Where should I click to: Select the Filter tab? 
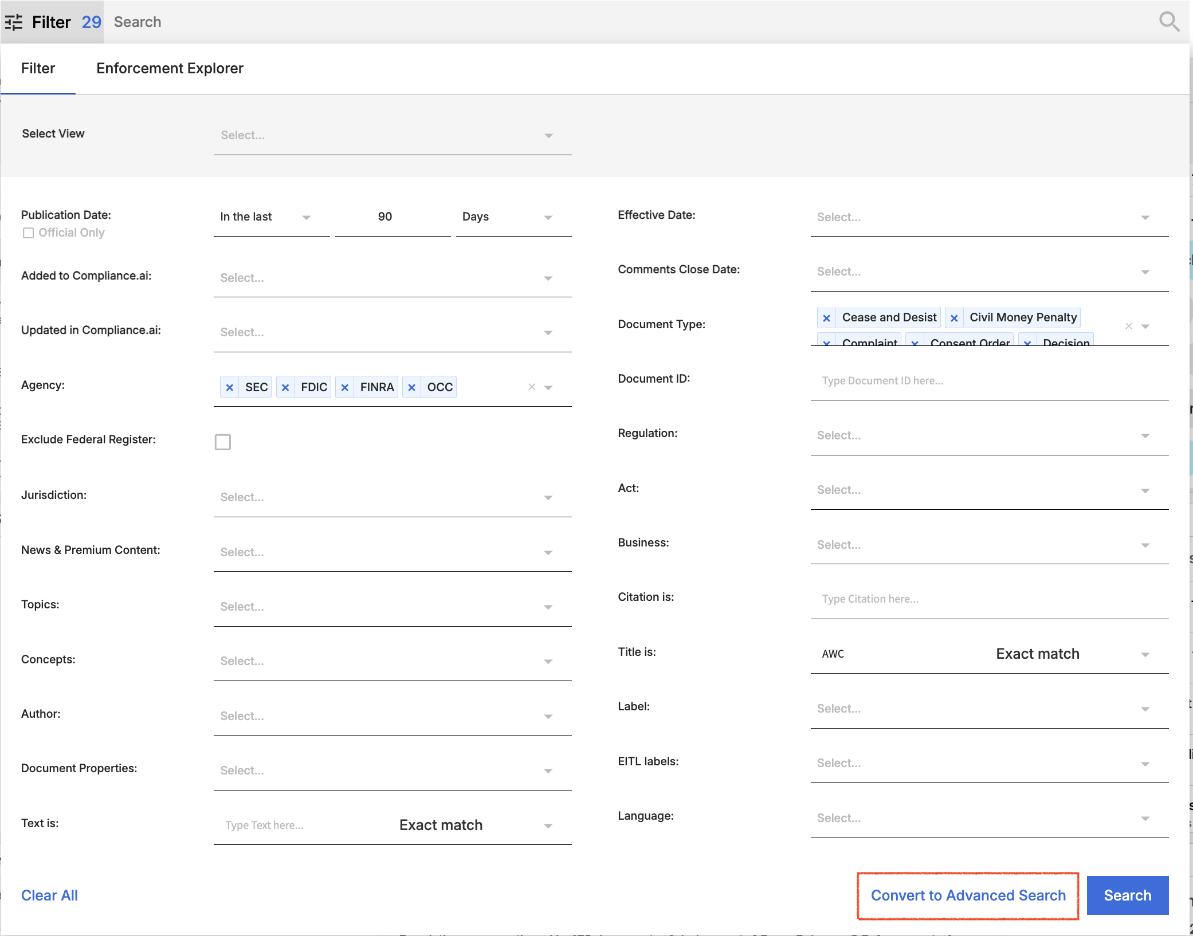pos(38,69)
